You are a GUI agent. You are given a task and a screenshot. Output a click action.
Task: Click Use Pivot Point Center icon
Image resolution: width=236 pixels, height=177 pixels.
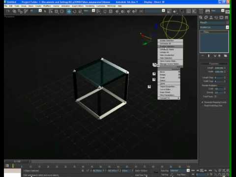[x=99, y=11]
